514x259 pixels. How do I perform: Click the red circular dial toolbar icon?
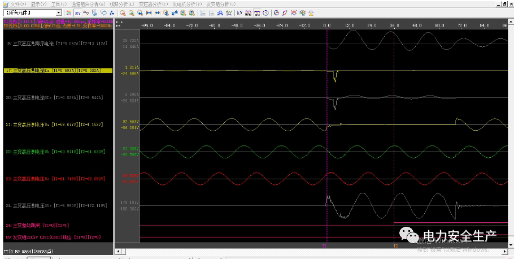coord(276,13)
